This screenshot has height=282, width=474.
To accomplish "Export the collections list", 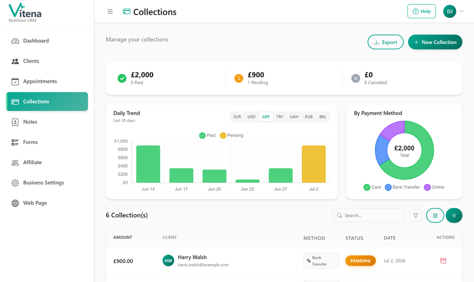I will tap(385, 42).
